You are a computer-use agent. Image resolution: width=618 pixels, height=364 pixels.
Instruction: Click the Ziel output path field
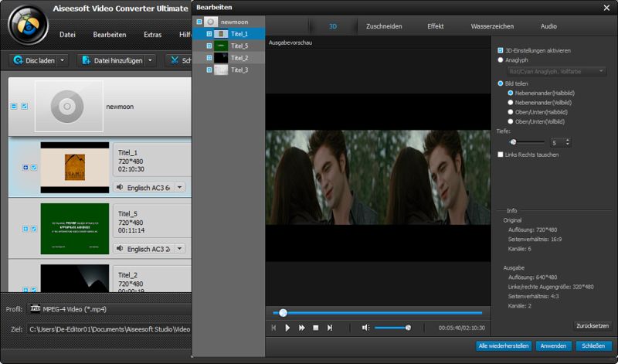pos(109,329)
